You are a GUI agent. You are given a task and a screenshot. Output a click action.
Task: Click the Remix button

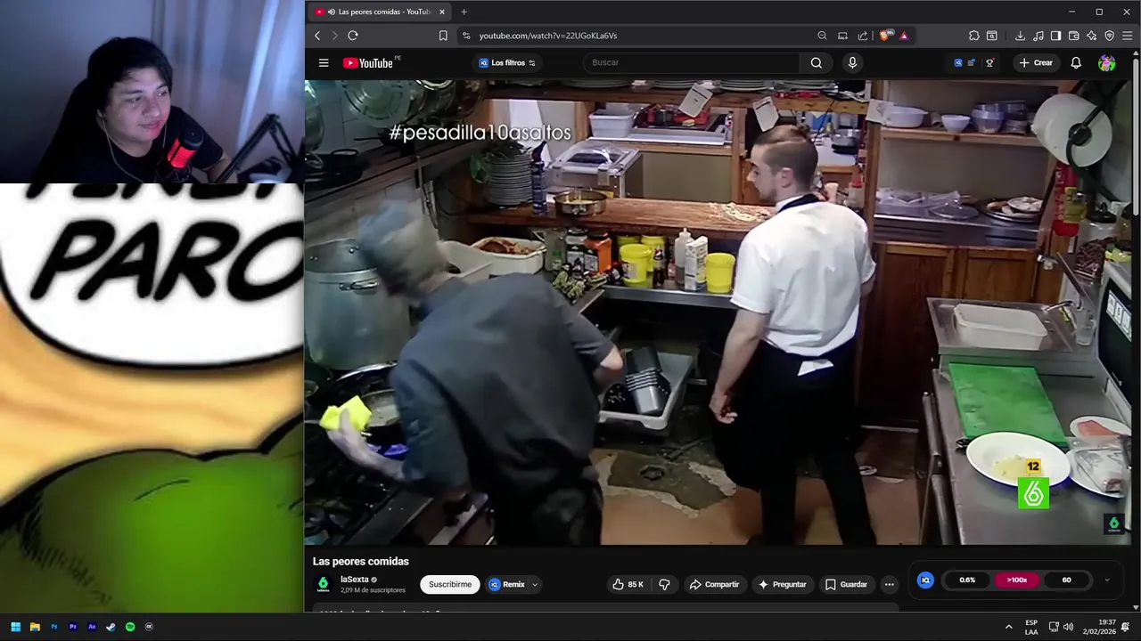pyautogui.click(x=507, y=584)
